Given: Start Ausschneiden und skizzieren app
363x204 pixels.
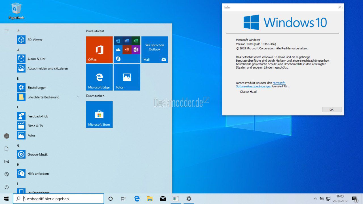Looking at the screenshot, I should point(48,68).
